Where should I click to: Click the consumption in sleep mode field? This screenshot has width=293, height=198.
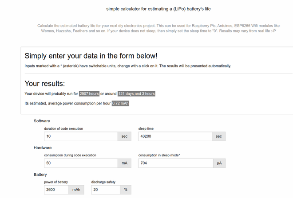pos(176,163)
